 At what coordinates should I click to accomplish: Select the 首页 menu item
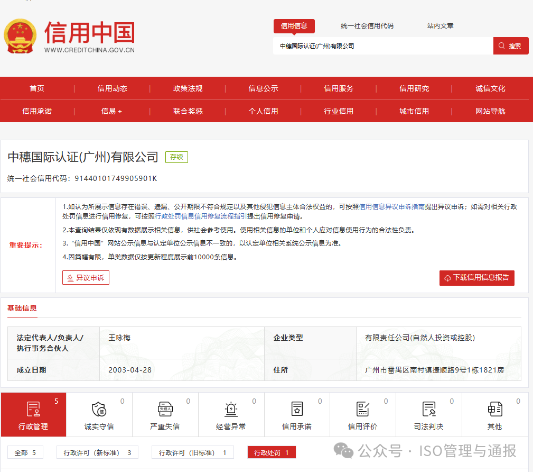(x=37, y=88)
